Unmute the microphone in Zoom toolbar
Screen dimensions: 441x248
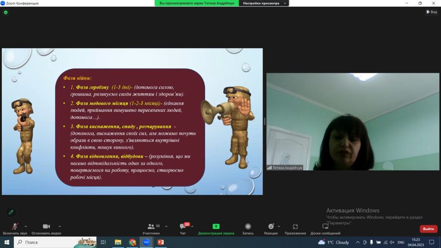(x=15, y=227)
